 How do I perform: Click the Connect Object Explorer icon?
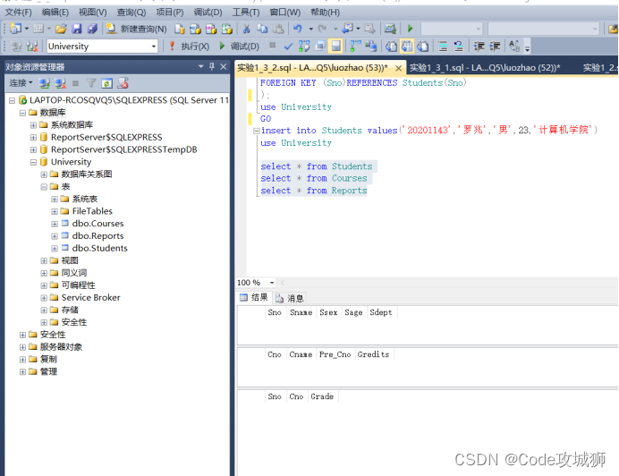[x=44, y=83]
